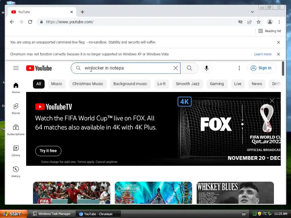Search with your voice microphone
This screenshot has height=218, width=291.
206,68
